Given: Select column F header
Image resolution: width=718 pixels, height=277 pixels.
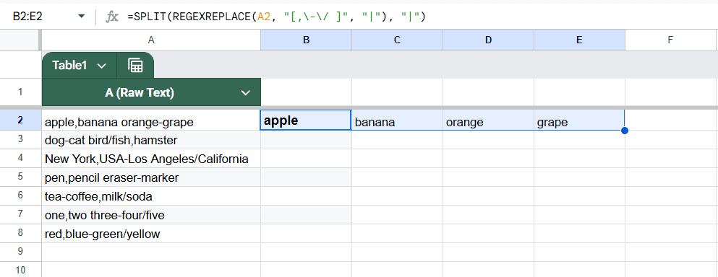Looking at the screenshot, I should 670,40.
